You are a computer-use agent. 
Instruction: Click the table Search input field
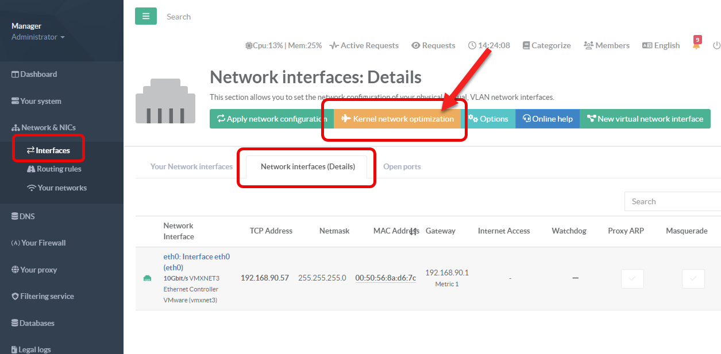click(672, 201)
